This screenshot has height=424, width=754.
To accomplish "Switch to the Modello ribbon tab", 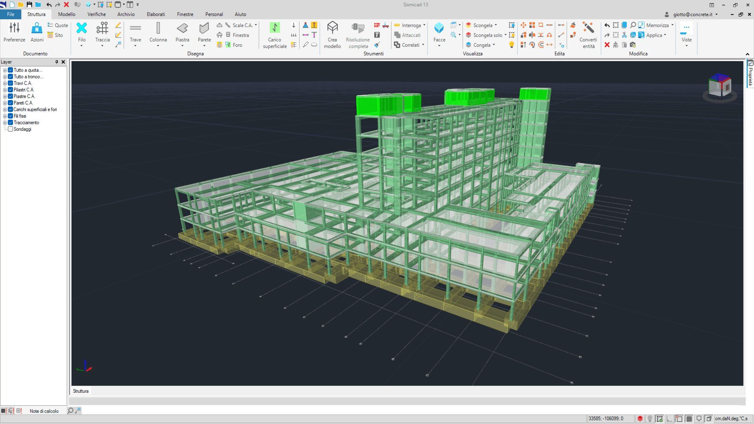I will click(66, 14).
